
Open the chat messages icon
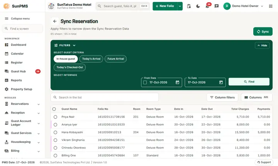217,6
